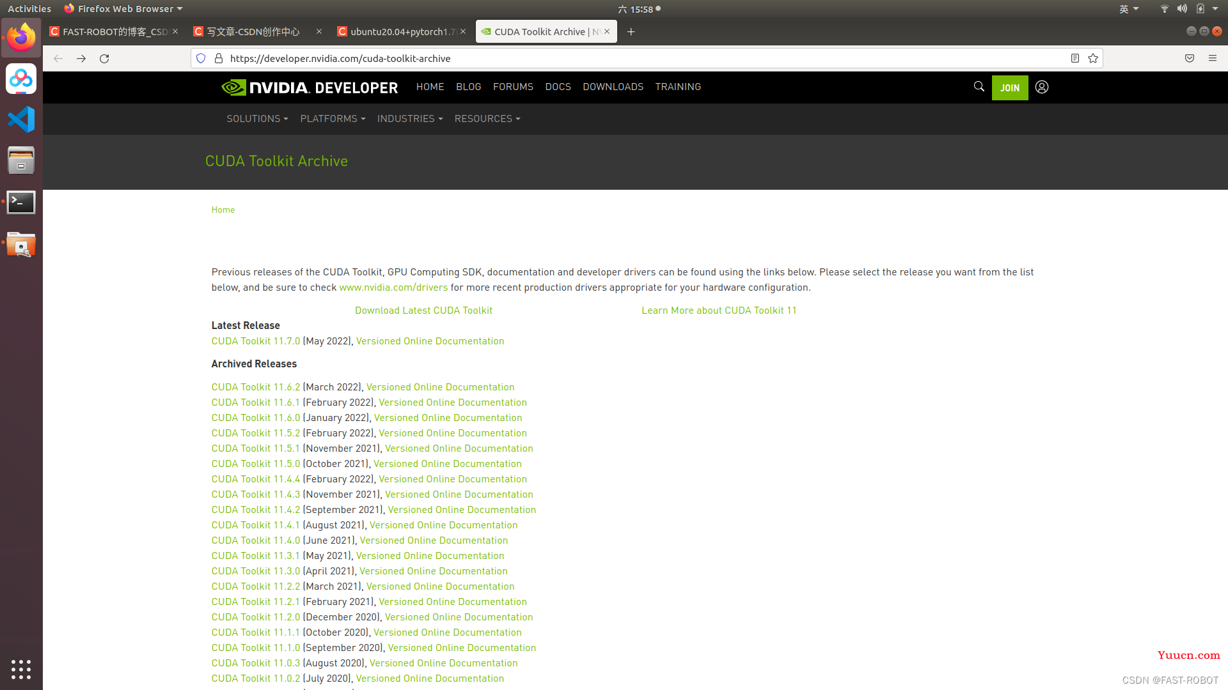Open the Activities overview

[x=29, y=9]
